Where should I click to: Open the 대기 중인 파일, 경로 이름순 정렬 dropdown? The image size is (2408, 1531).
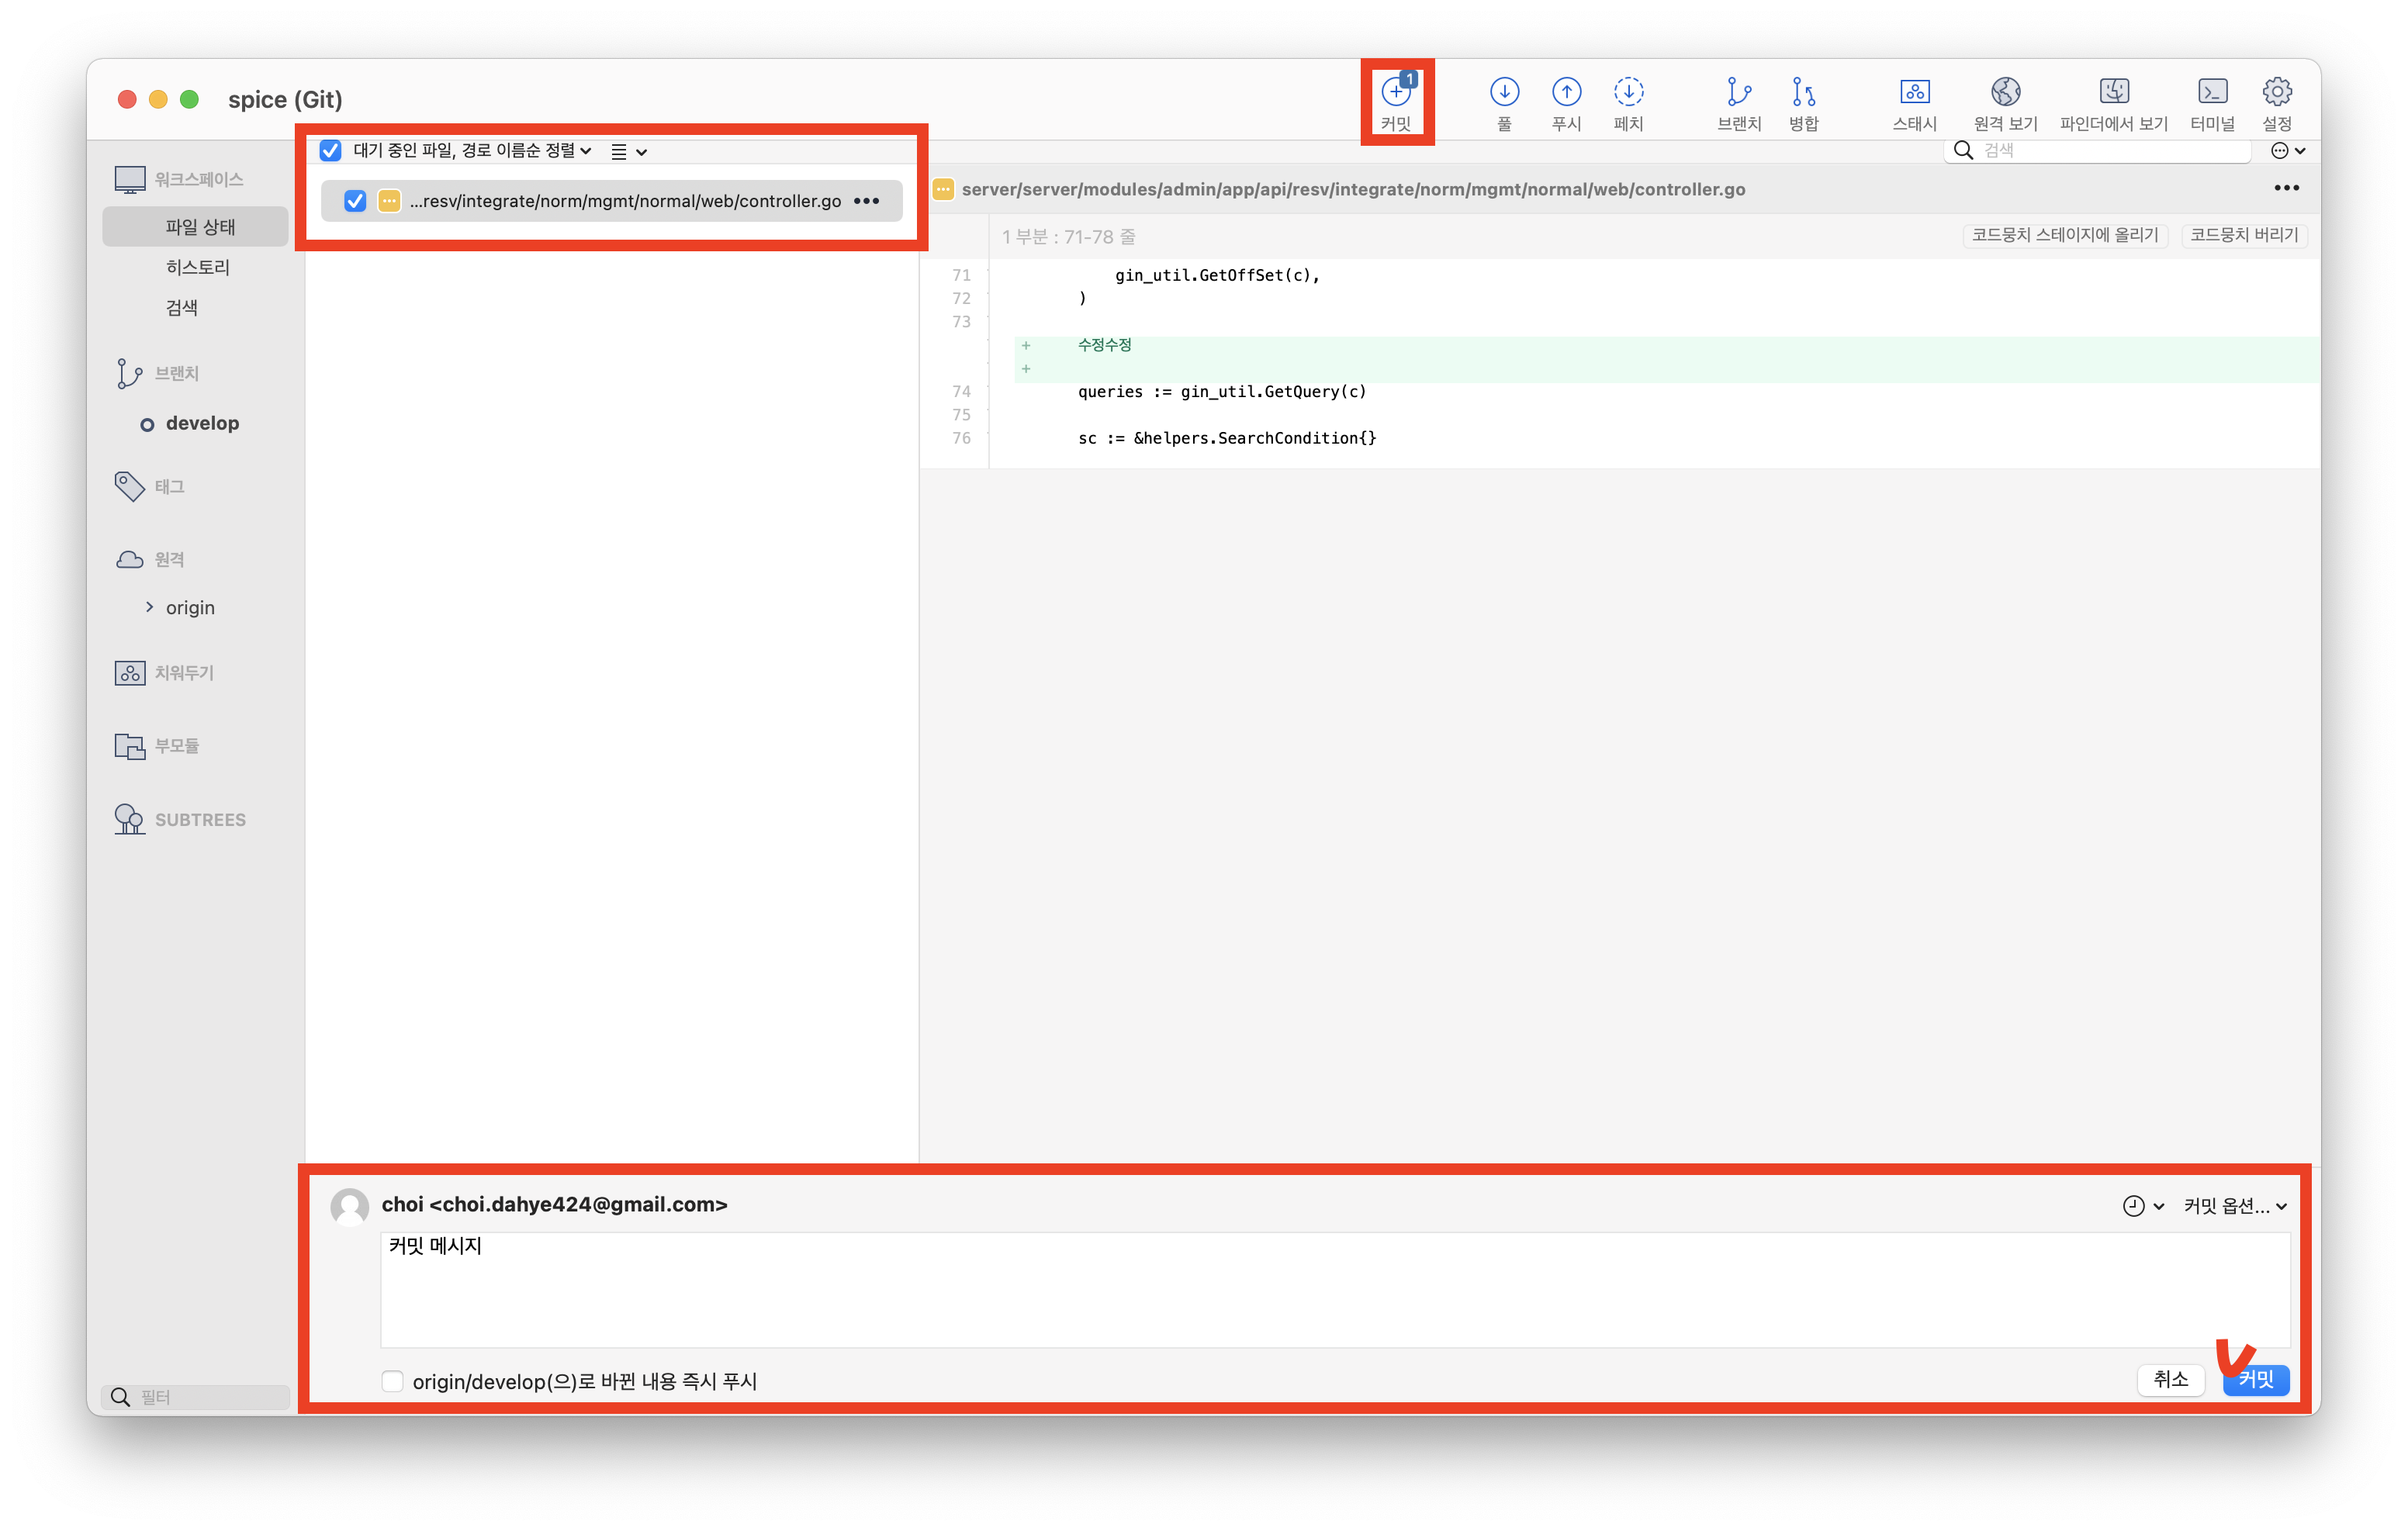click(x=472, y=151)
